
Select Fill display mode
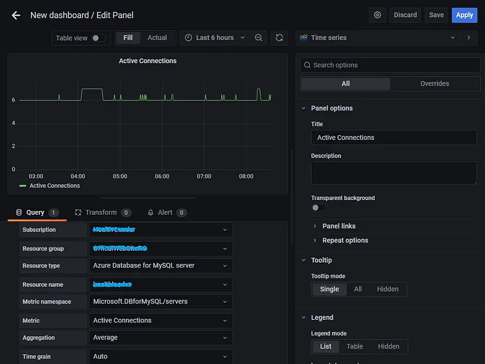[128, 38]
